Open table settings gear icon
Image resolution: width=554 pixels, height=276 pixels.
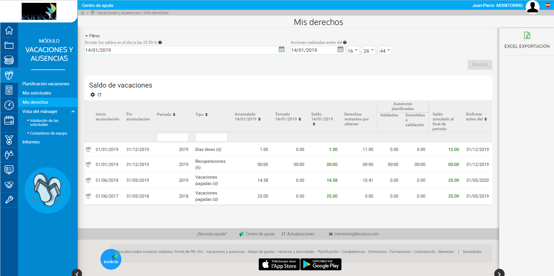tap(93, 94)
